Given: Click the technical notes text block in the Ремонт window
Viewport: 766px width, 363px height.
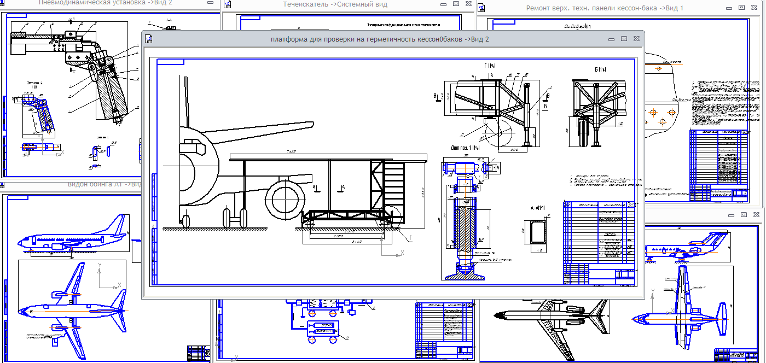Looking at the screenshot, I should [726, 103].
